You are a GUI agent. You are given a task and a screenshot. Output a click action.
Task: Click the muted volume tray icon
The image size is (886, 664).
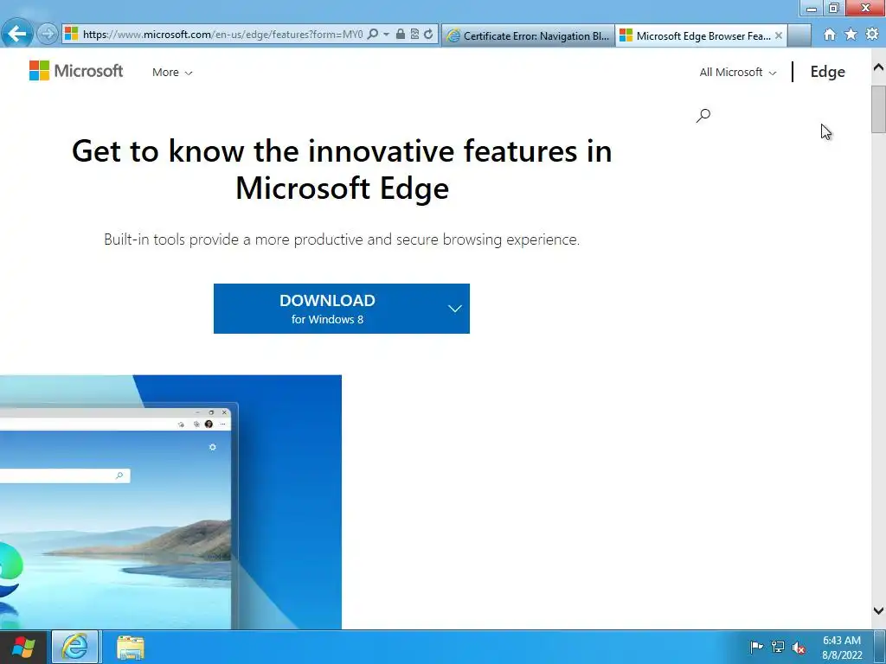[799, 648]
